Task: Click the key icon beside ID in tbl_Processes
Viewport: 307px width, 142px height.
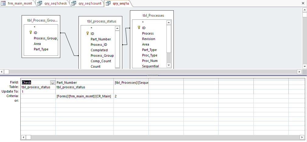Action: [139, 28]
